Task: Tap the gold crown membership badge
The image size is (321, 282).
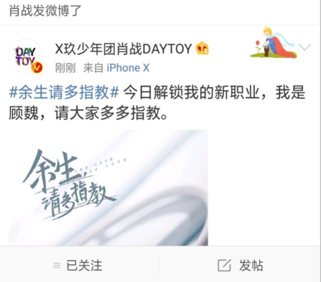Action: [x=202, y=48]
